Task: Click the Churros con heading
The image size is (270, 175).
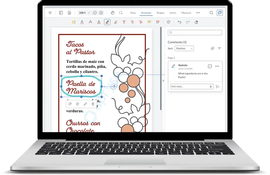Action: [x=83, y=123]
